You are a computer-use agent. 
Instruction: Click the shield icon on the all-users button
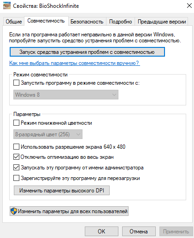[14, 211]
